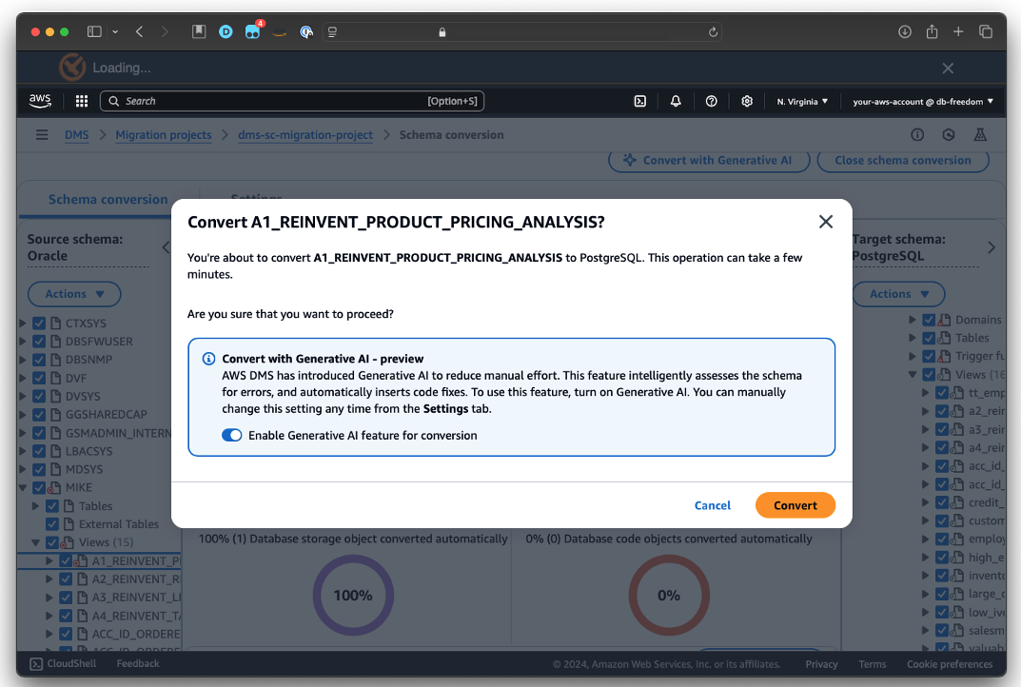Go to Migration projects breadcrumb
Screen dimensions: 1021x687
pos(164,135)
